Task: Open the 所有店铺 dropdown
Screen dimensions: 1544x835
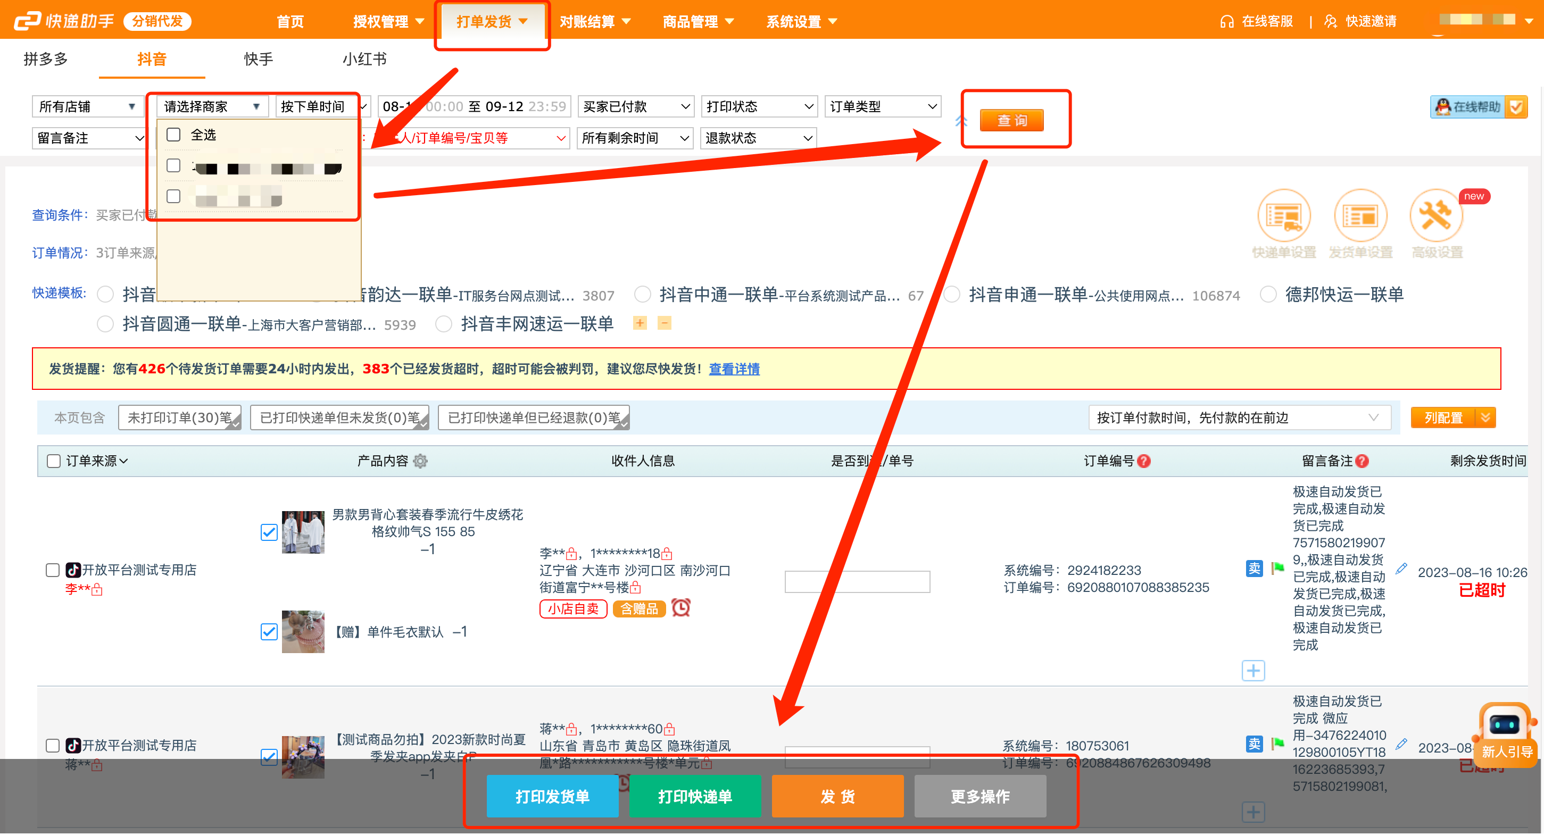Action: click(87, 106)
